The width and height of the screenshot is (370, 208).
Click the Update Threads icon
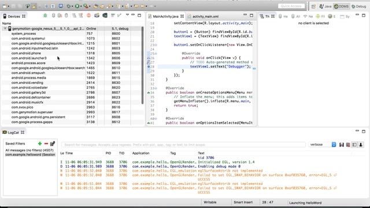pyautogui.click(x=74, y=16)
